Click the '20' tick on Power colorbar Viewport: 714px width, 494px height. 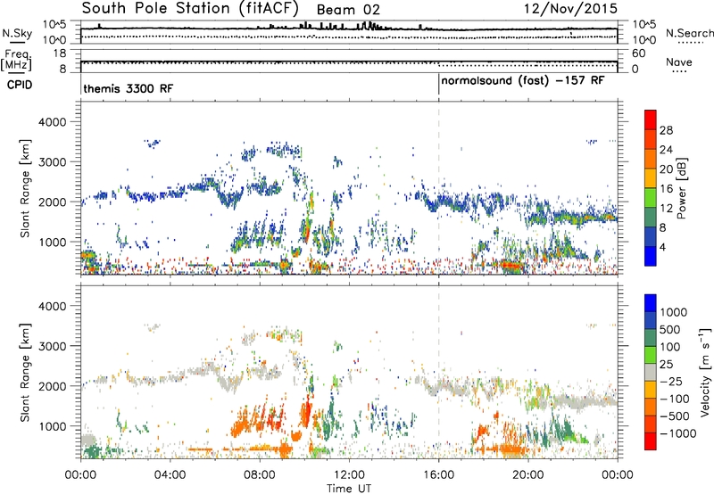(666, 169)
